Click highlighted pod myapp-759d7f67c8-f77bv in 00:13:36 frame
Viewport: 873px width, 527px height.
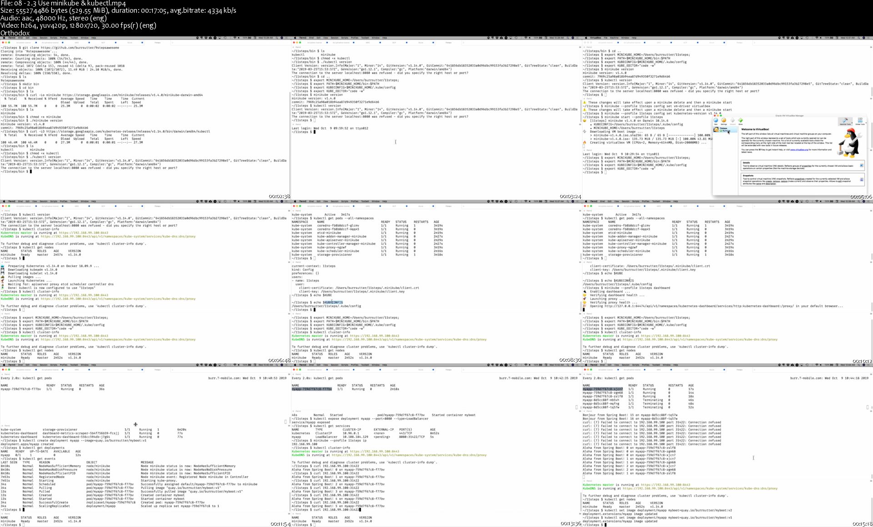coord(312,389)
